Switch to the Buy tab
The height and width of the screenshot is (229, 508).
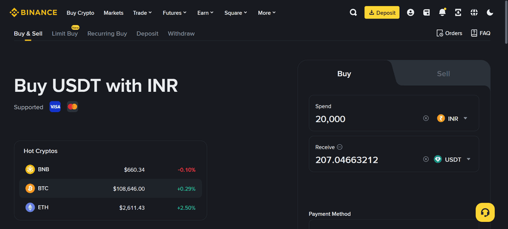pyautogui.click(x=344, y=73)
